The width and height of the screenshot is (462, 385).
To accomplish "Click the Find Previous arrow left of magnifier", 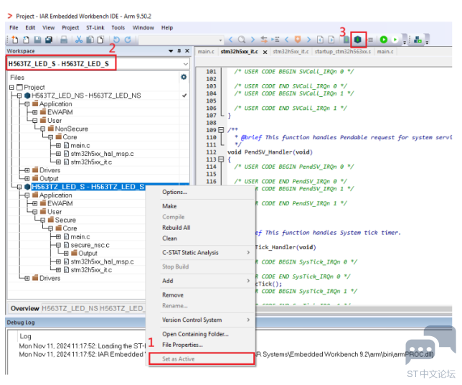I will pos(231,40).
